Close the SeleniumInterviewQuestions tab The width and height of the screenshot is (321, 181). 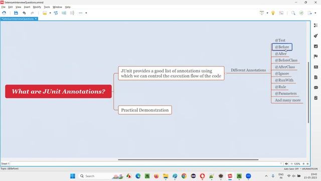36,19
